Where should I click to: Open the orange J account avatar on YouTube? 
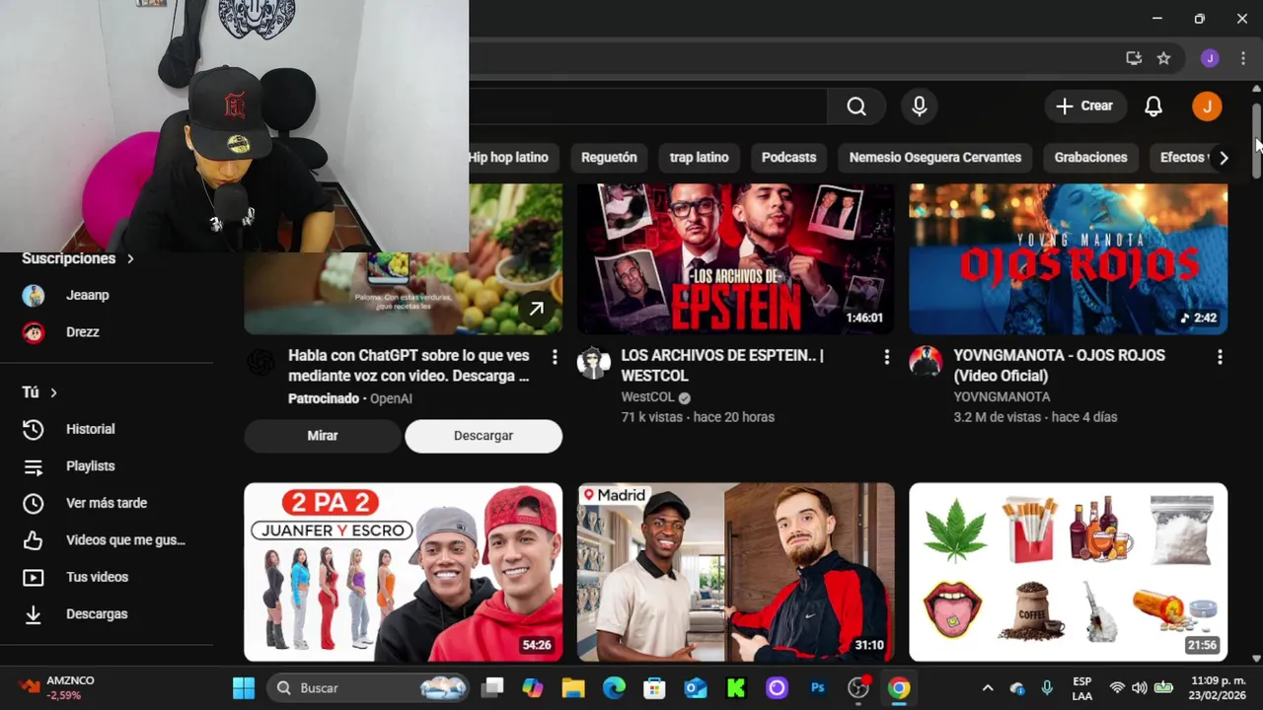[1207, 106]
